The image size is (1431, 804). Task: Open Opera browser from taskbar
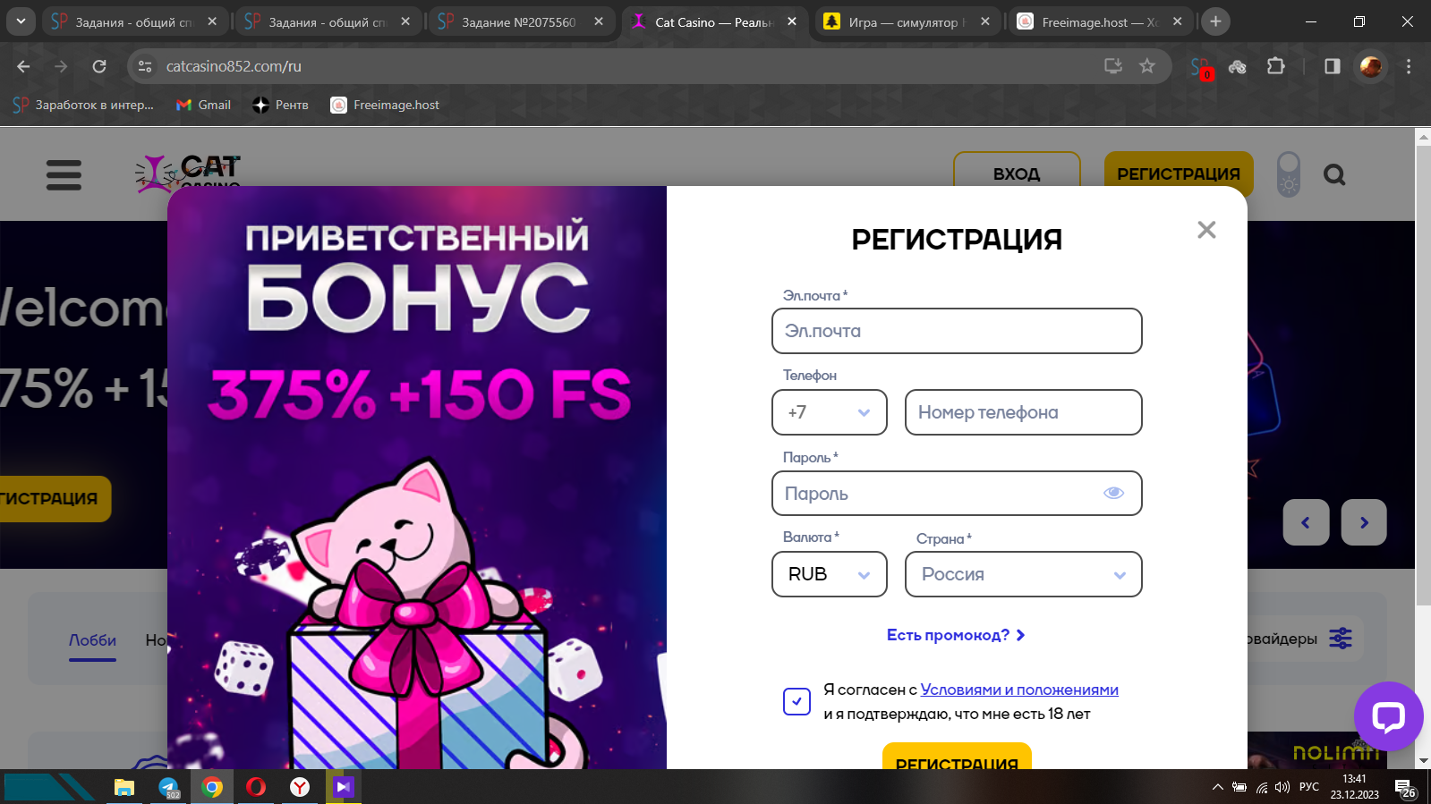pos(256,787)
